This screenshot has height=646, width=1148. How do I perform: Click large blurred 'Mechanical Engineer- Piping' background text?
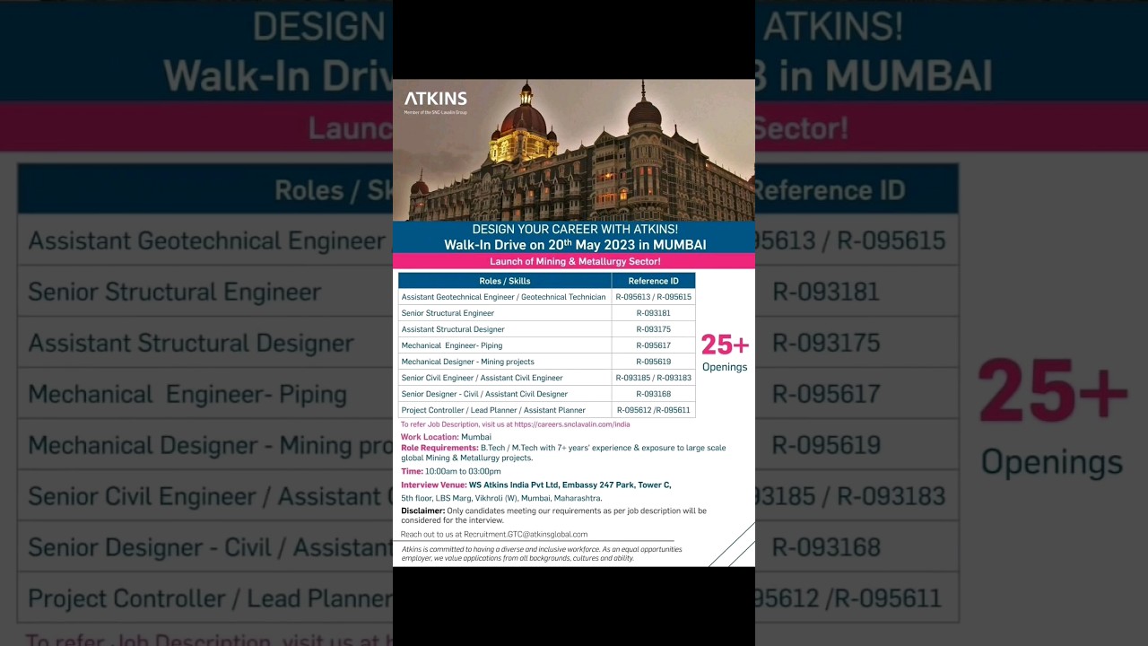[187, 395]
